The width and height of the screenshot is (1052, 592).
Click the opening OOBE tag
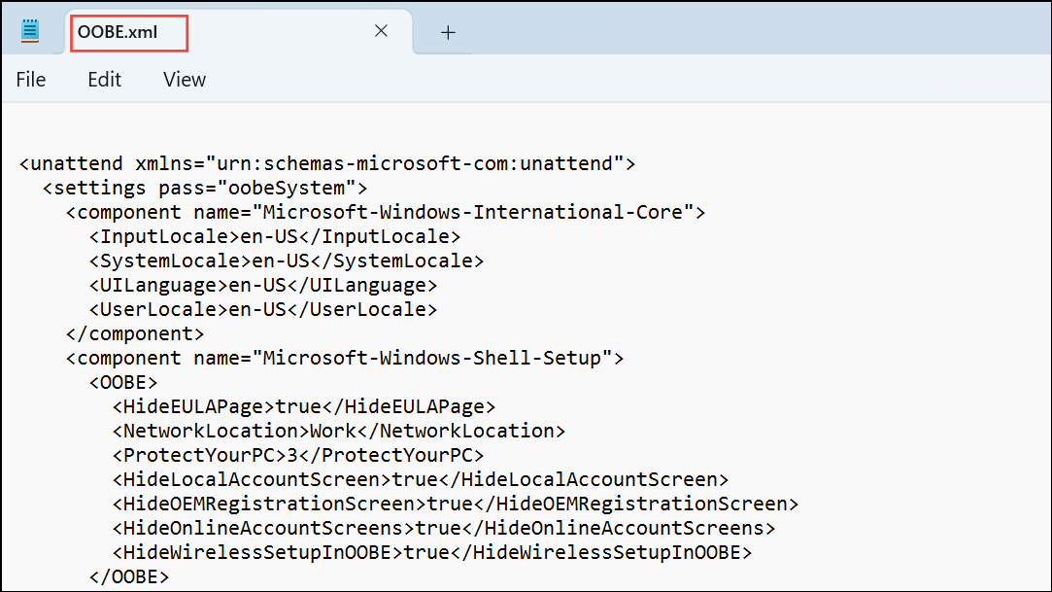122,382
